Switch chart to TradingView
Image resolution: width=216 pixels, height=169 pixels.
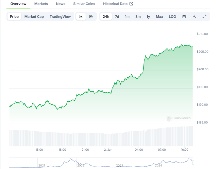click(60, 17)
